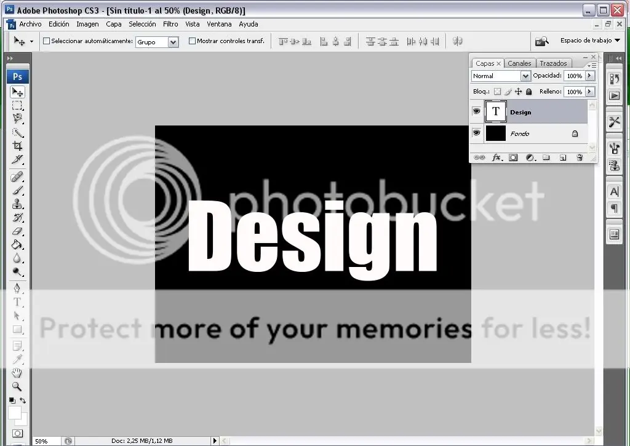Click the background color swatch
Image resolution: width=630 pixels, height=446 pixels.
[23, 421]
